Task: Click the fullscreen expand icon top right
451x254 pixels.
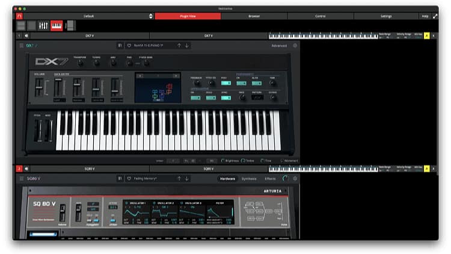Action: [x=435, y=16]
